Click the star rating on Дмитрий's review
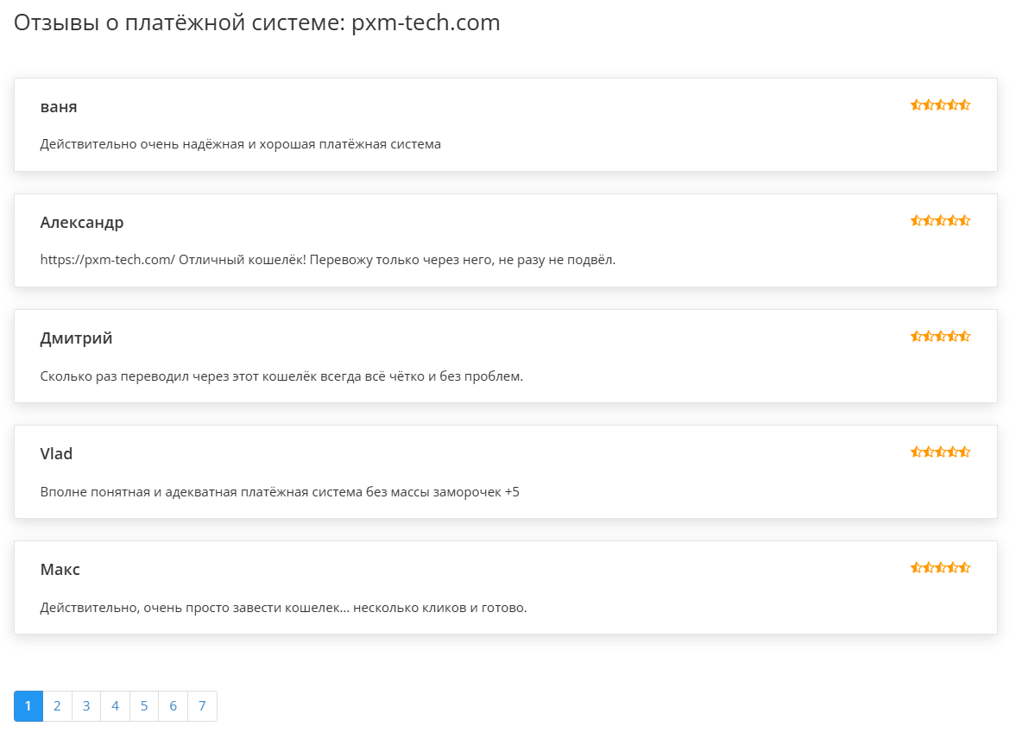1016x739 pixels. (x=940, y=337)
